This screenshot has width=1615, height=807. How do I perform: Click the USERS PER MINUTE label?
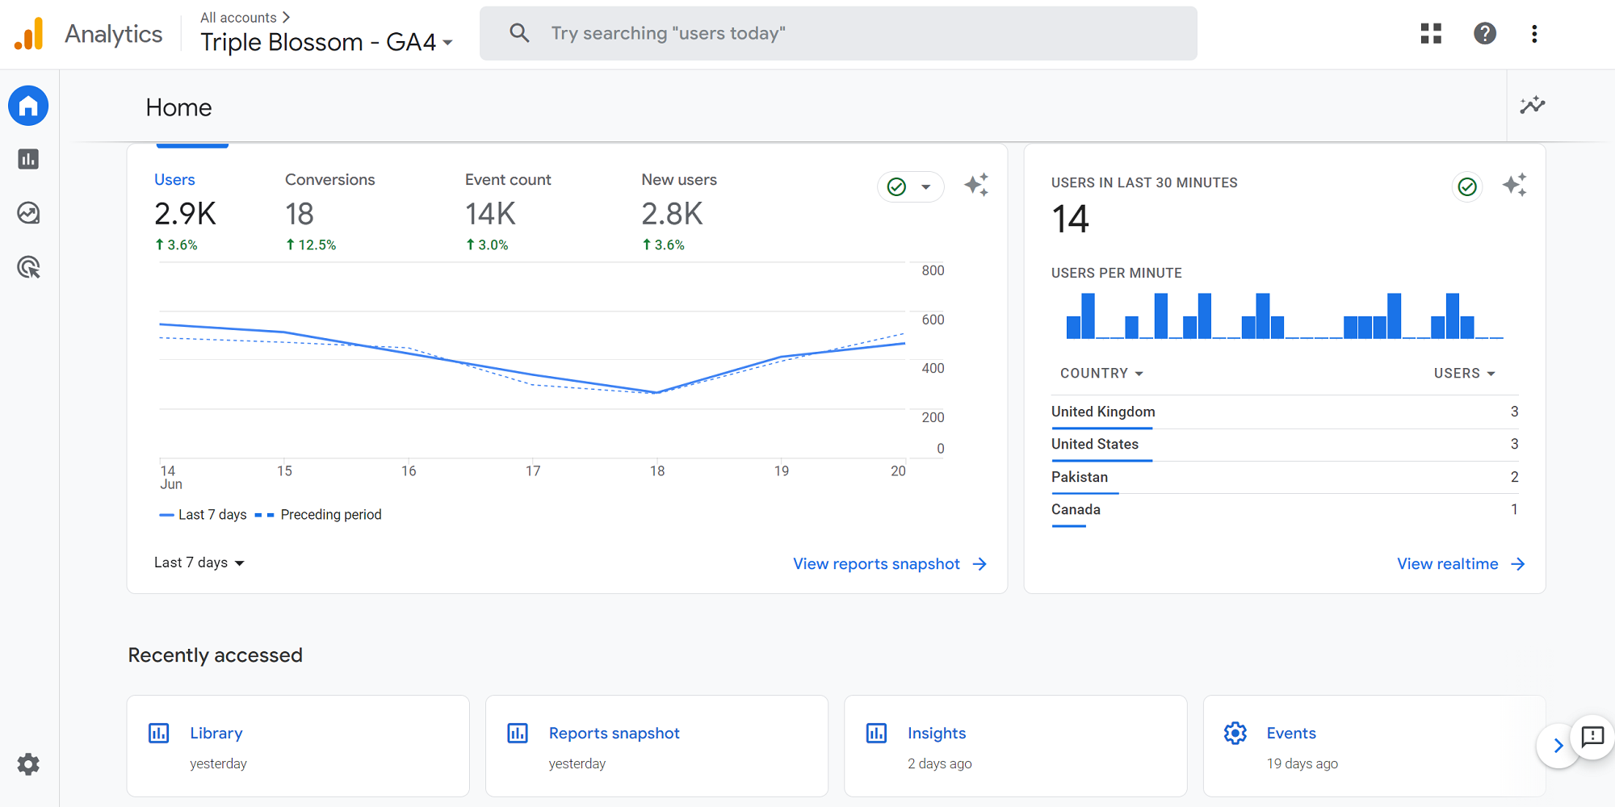click(1116, 273)
